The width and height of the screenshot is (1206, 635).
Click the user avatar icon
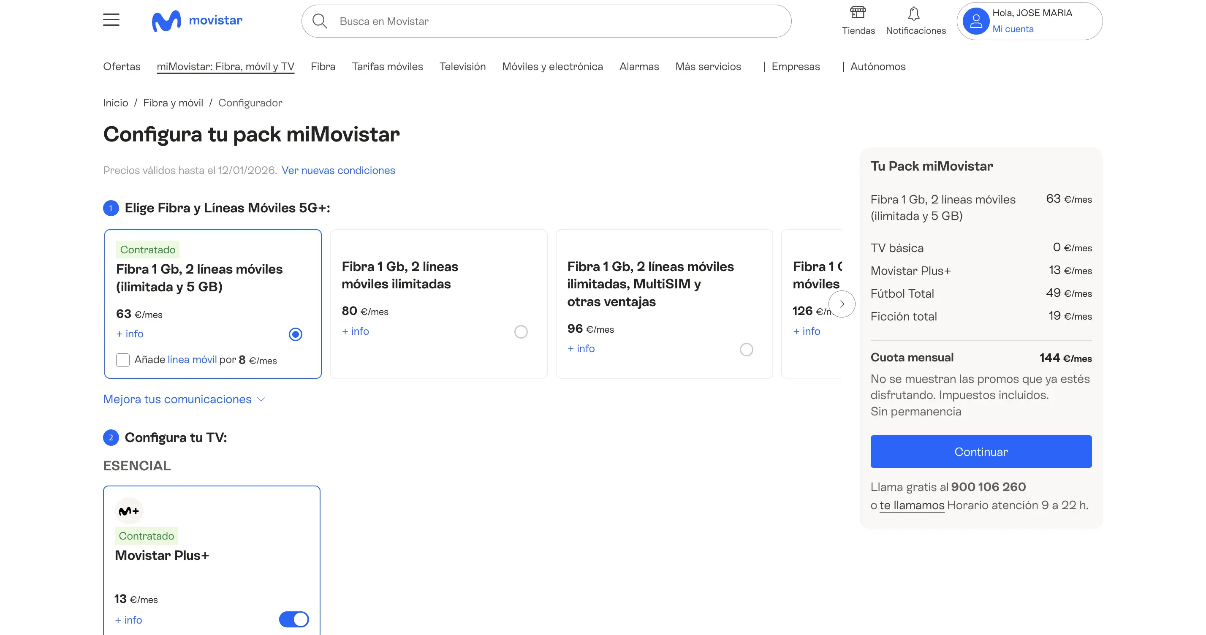[976, 21]
